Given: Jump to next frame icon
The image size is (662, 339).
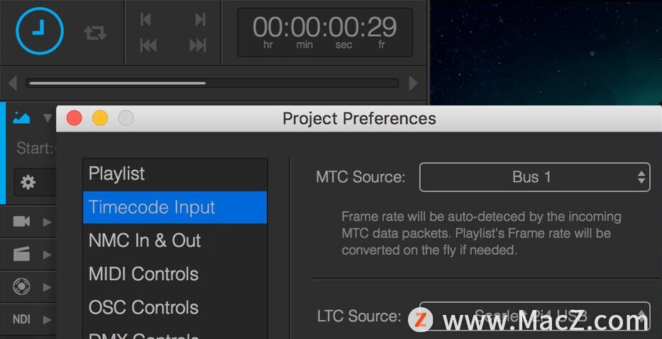Looking at the screenshot, I should (x=200, y=19).
